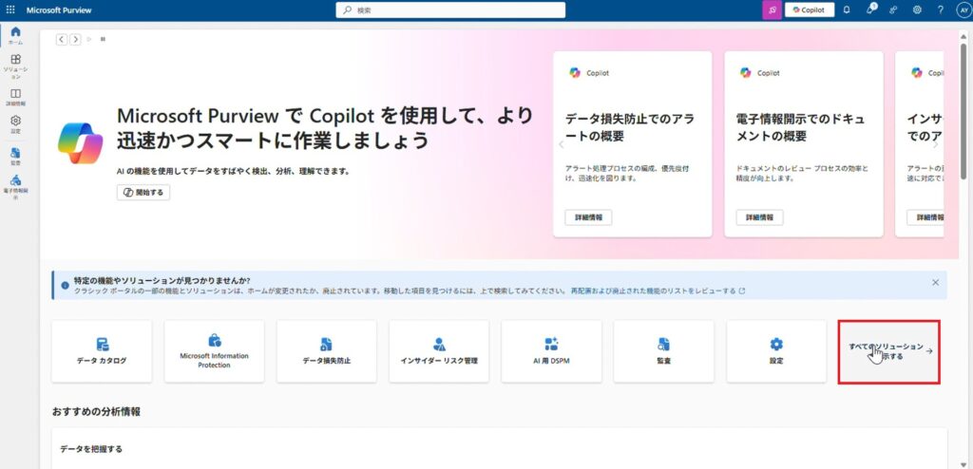Open the AI 用 DSPM tile
The height and width of the screenshot is (469, 973).
(552, 351)
